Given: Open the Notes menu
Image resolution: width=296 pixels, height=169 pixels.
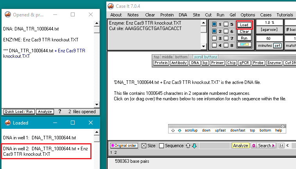Looking at the screenshot, I should pos(133,15).
